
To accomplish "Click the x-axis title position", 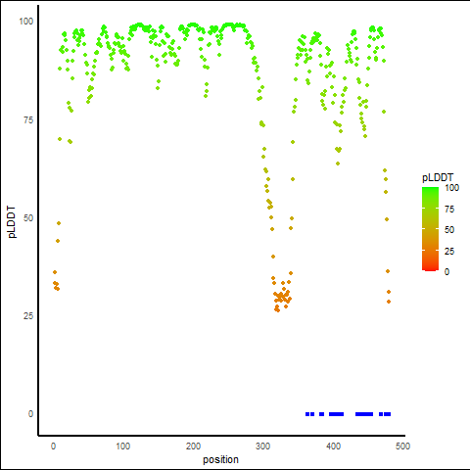I will (x=220, y=460).
